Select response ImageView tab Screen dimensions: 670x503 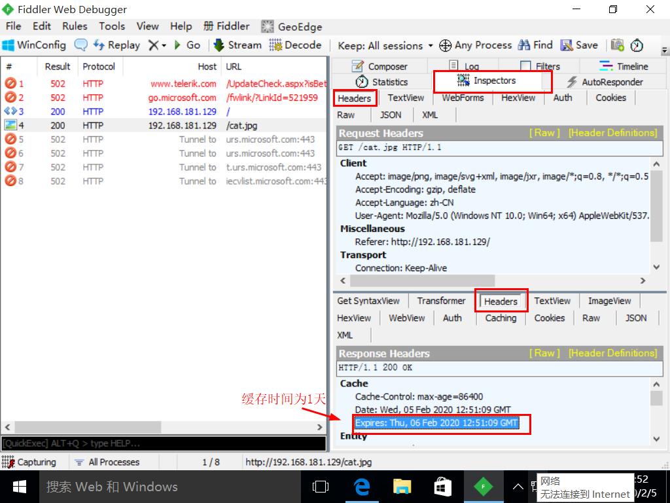609,301
